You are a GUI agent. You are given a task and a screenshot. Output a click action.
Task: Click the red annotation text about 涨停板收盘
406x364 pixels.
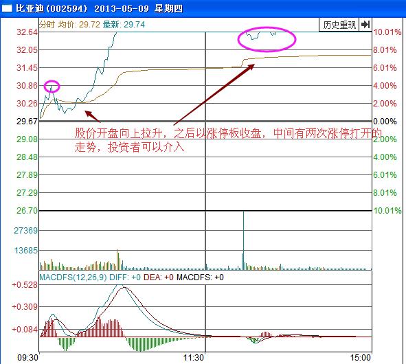[228, 140]
